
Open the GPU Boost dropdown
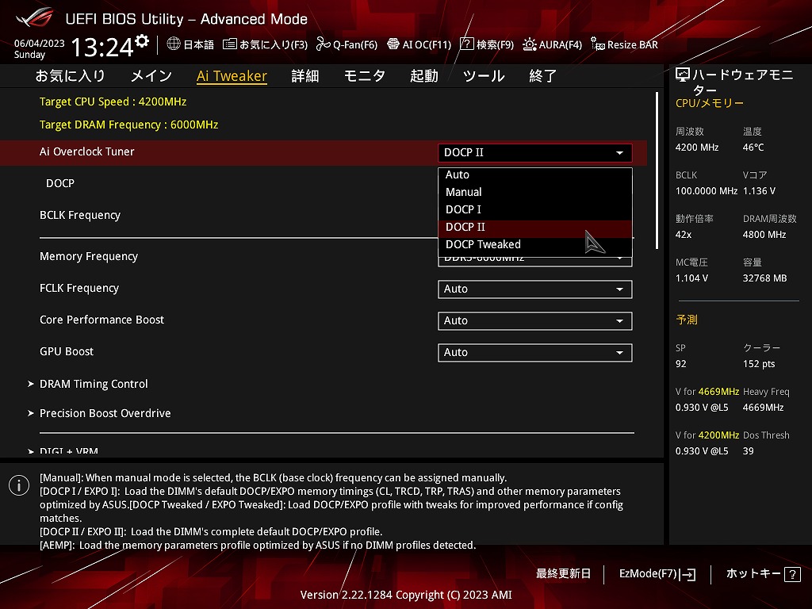coord(534,352)
